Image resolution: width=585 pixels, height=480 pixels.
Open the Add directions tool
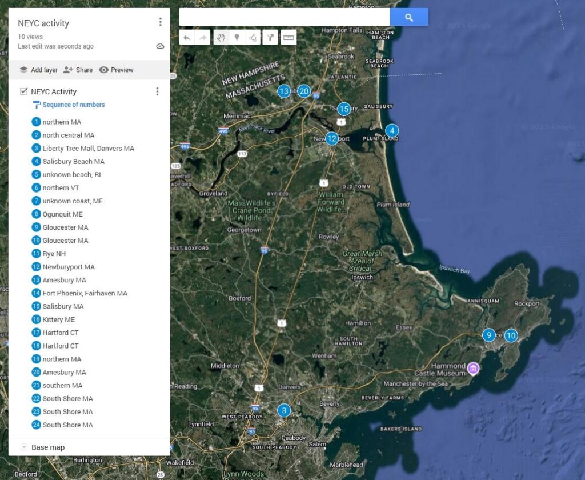click(x=270, y=37)
